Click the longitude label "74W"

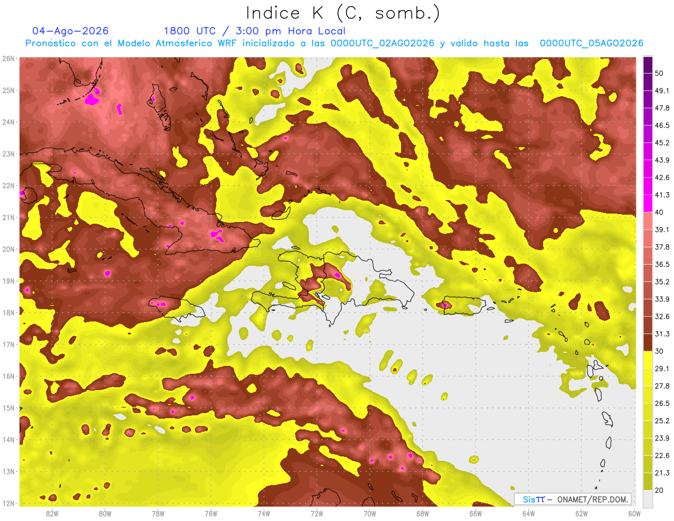point(264,513)
